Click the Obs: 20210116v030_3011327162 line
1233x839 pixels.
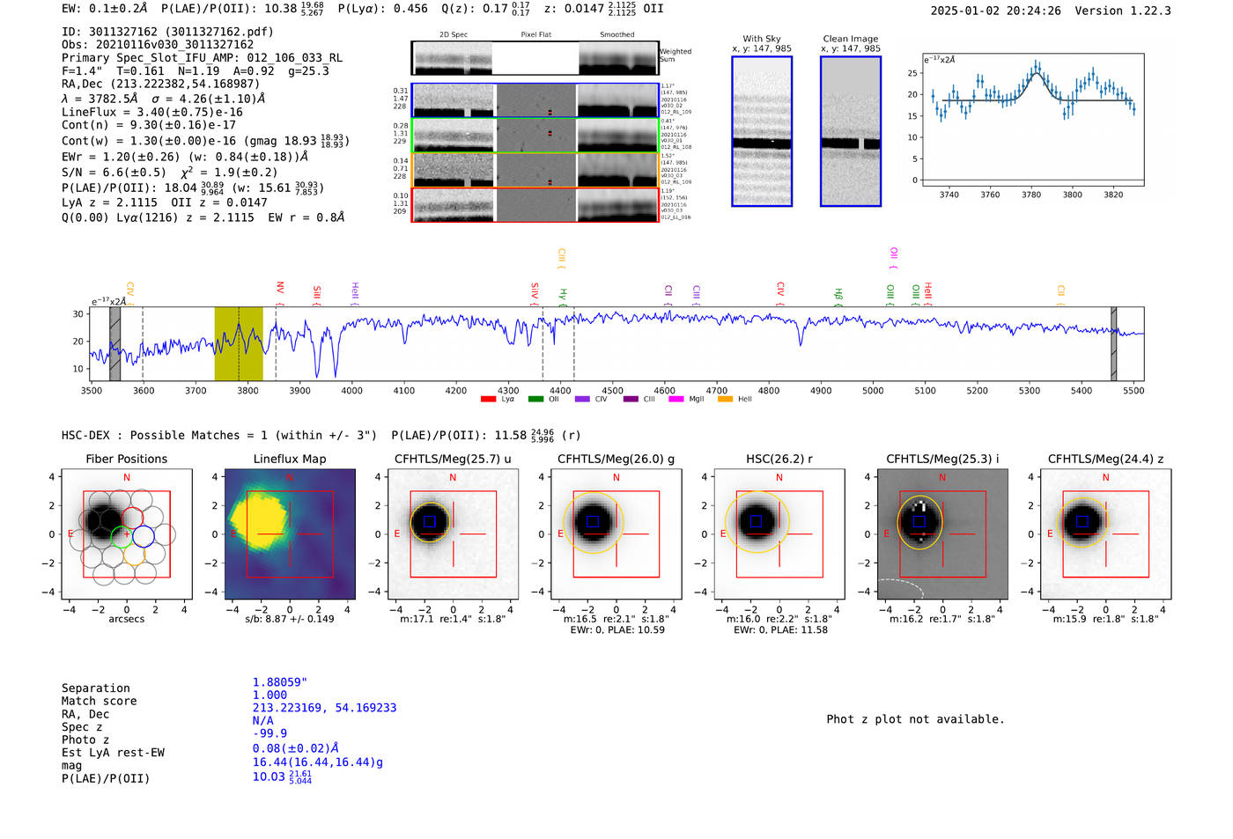[x=158, y=45]
